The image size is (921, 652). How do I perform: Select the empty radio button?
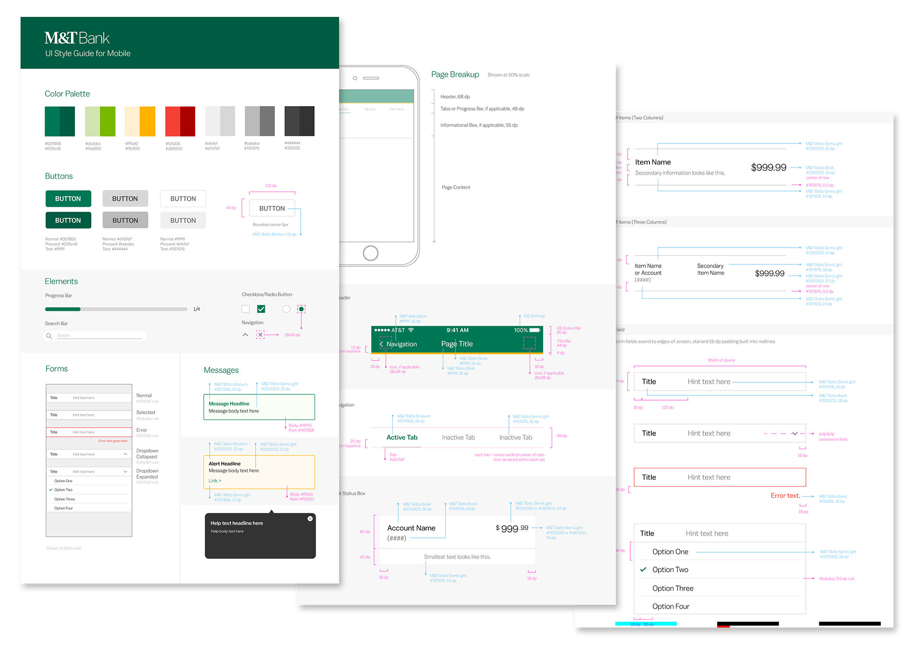[x=286, y=309]
